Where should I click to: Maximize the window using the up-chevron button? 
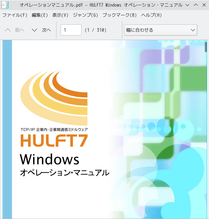196,5
